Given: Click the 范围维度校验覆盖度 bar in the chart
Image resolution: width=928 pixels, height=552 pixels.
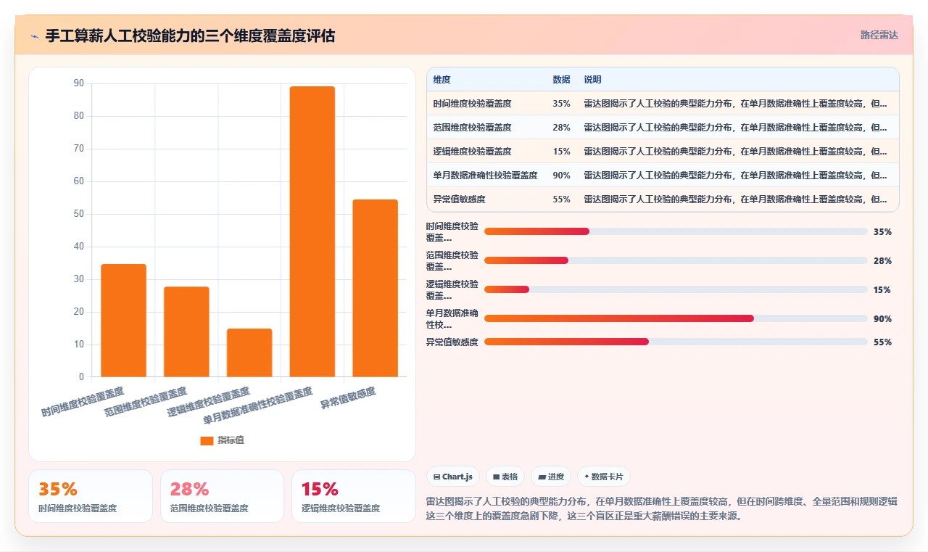Looking at the screenshot, I should coord(186,331).
